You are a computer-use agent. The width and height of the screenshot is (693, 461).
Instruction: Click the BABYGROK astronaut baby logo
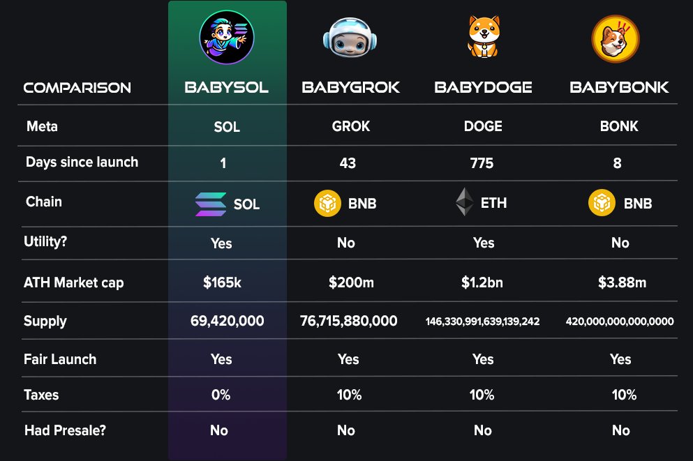[350, 38]
